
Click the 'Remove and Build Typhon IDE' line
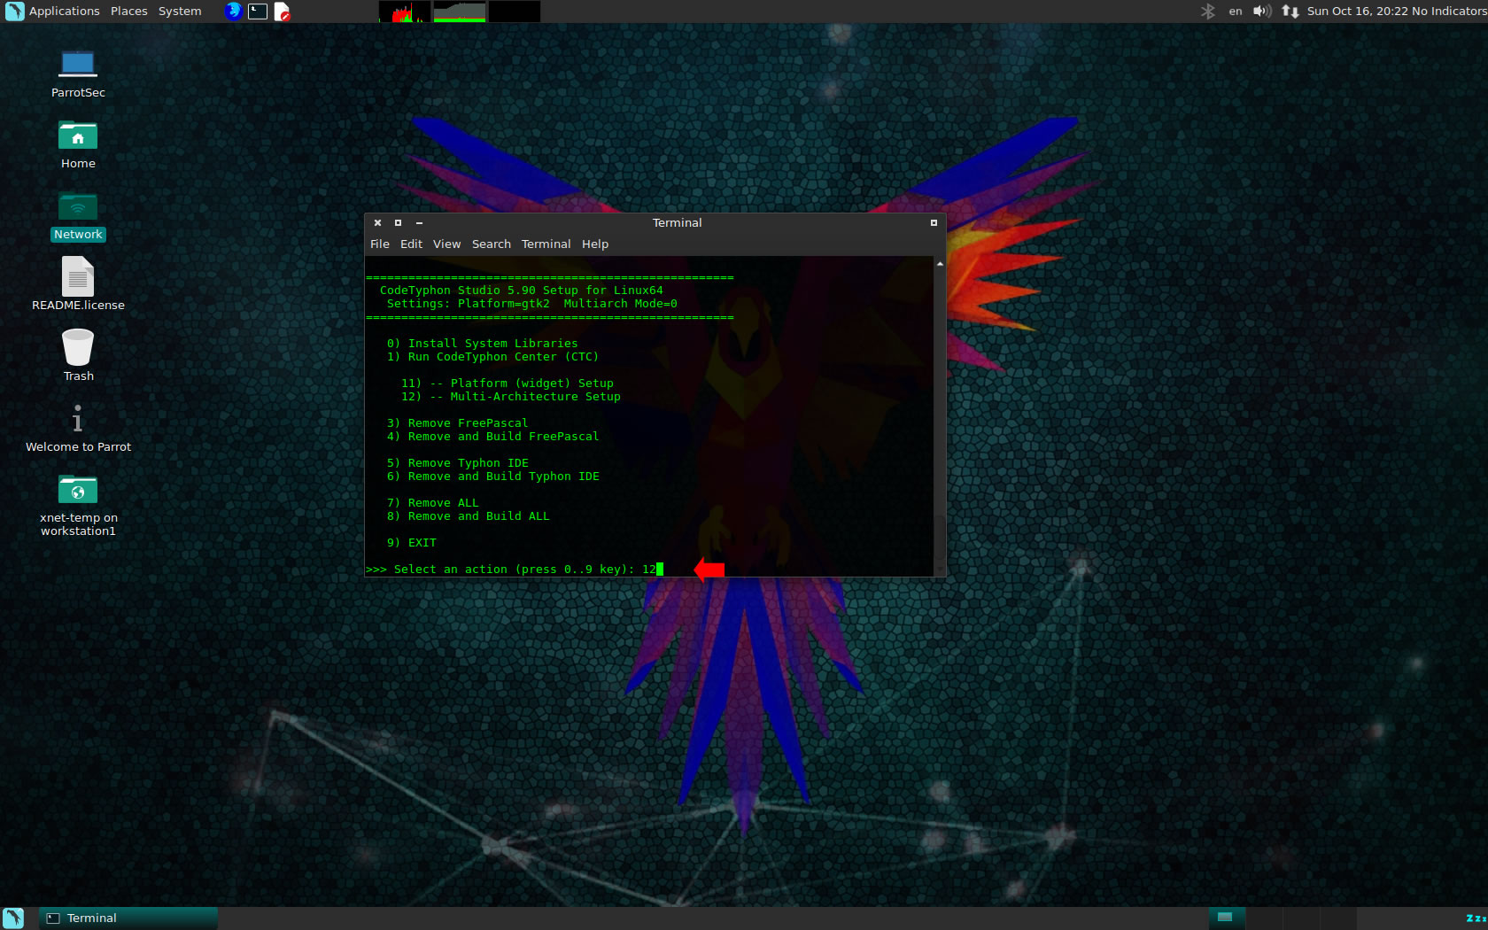point(492,477)
